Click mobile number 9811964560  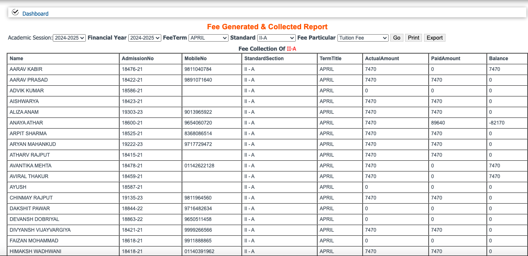198,198
